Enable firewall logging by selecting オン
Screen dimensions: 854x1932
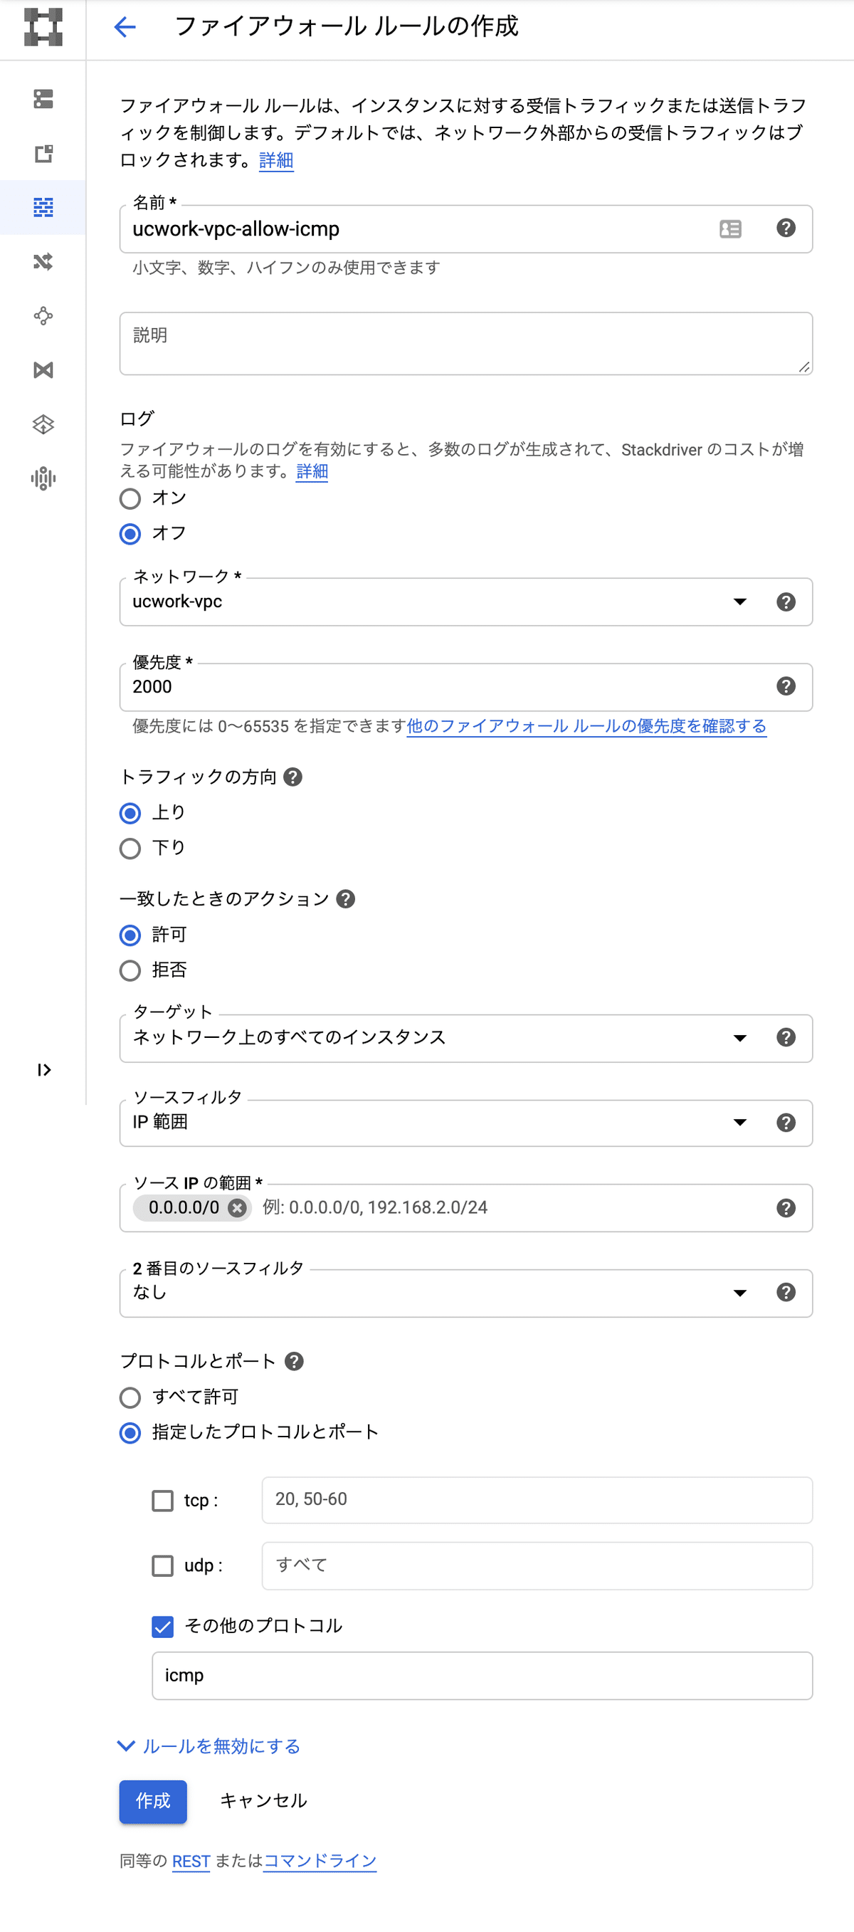pos(129,498)
